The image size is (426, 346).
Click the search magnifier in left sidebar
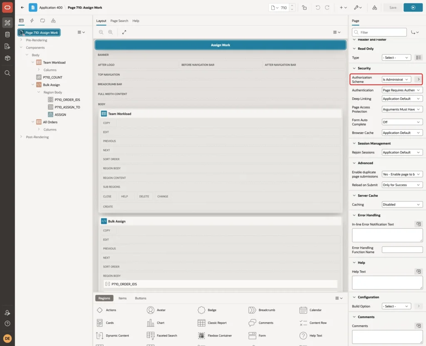(x=7, y=73)
